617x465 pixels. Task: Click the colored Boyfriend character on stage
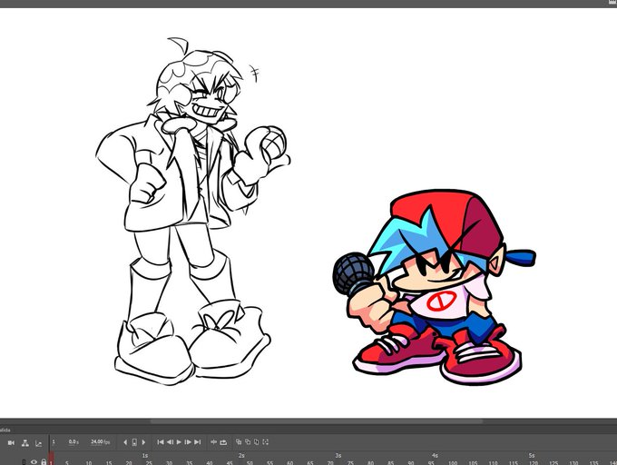[433, 287]
